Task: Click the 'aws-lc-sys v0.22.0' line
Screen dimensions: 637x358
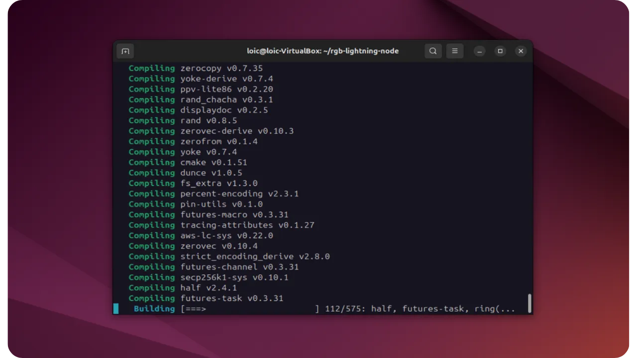Action: point(226,236)
